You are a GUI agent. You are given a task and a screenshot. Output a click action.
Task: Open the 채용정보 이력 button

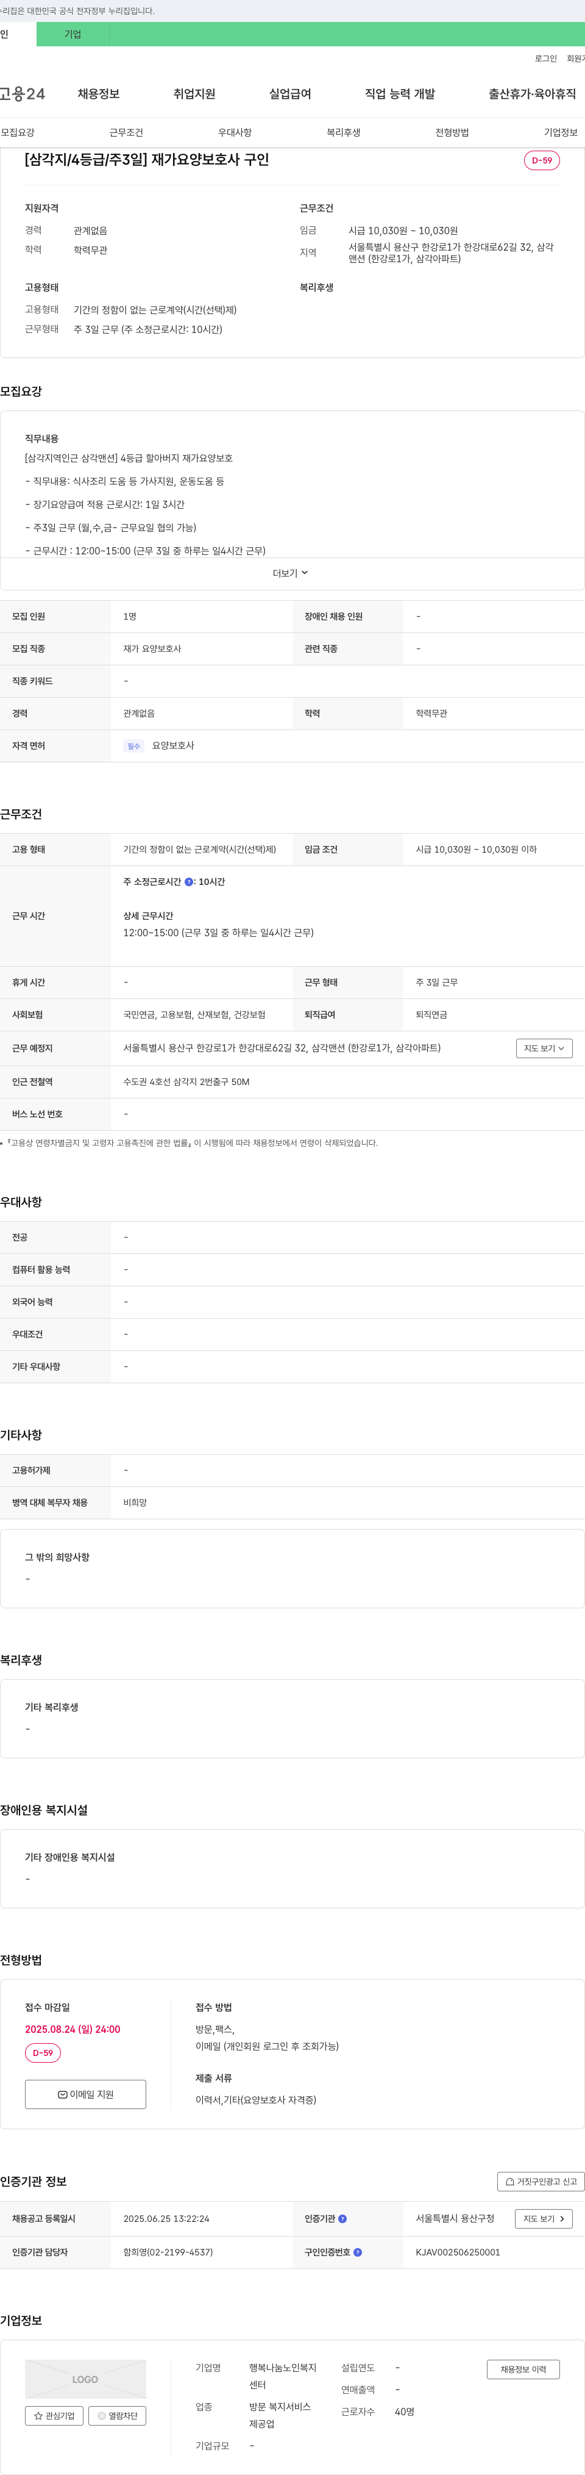tap(523, 2369)
